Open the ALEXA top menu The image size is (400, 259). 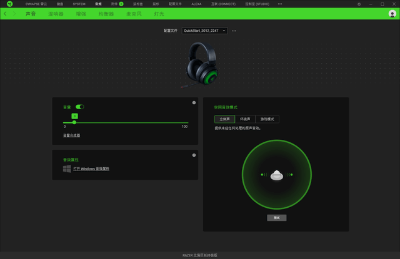tap(196, 4)
